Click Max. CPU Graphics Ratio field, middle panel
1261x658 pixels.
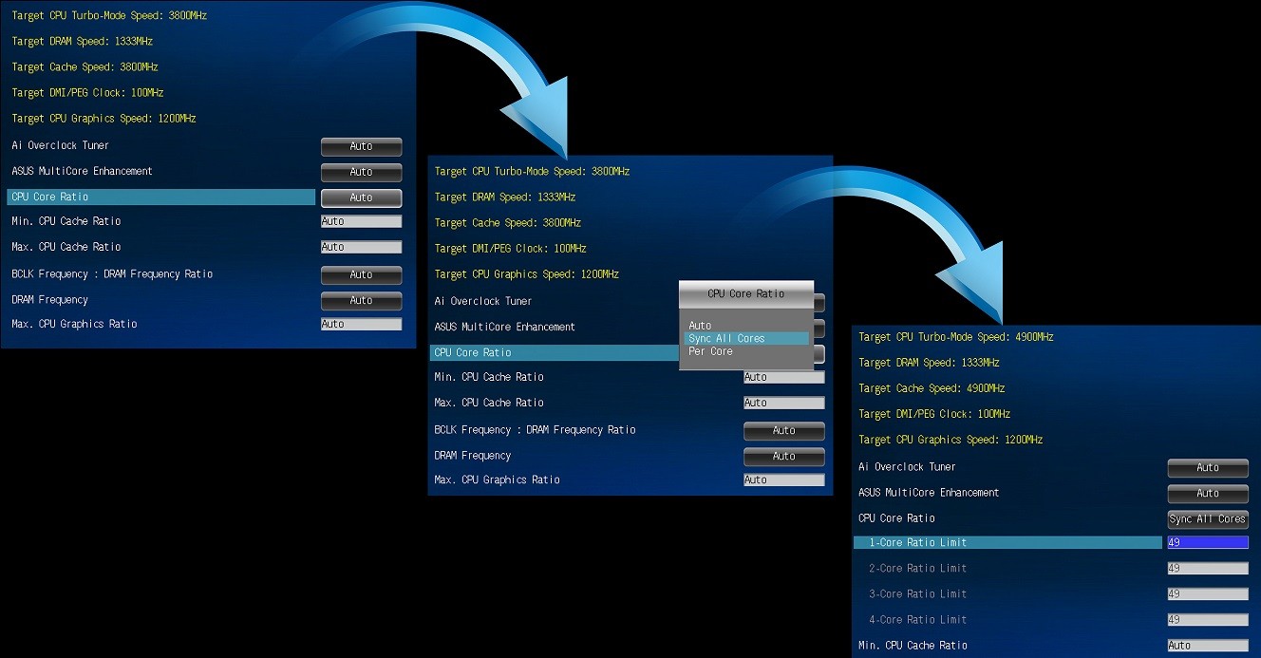pyautogui.click(x=783, y=479)
